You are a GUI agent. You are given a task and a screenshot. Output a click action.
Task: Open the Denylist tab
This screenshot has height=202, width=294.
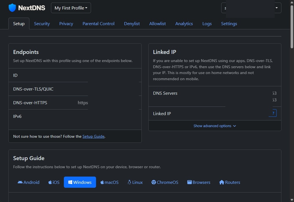132,23
